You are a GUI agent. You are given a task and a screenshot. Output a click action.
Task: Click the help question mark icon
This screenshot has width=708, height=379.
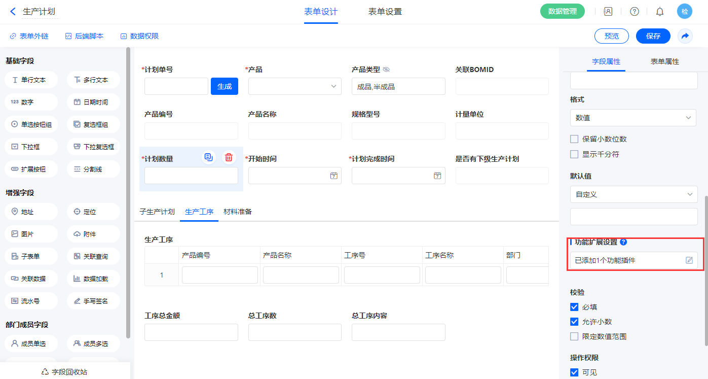click(635, 12)
